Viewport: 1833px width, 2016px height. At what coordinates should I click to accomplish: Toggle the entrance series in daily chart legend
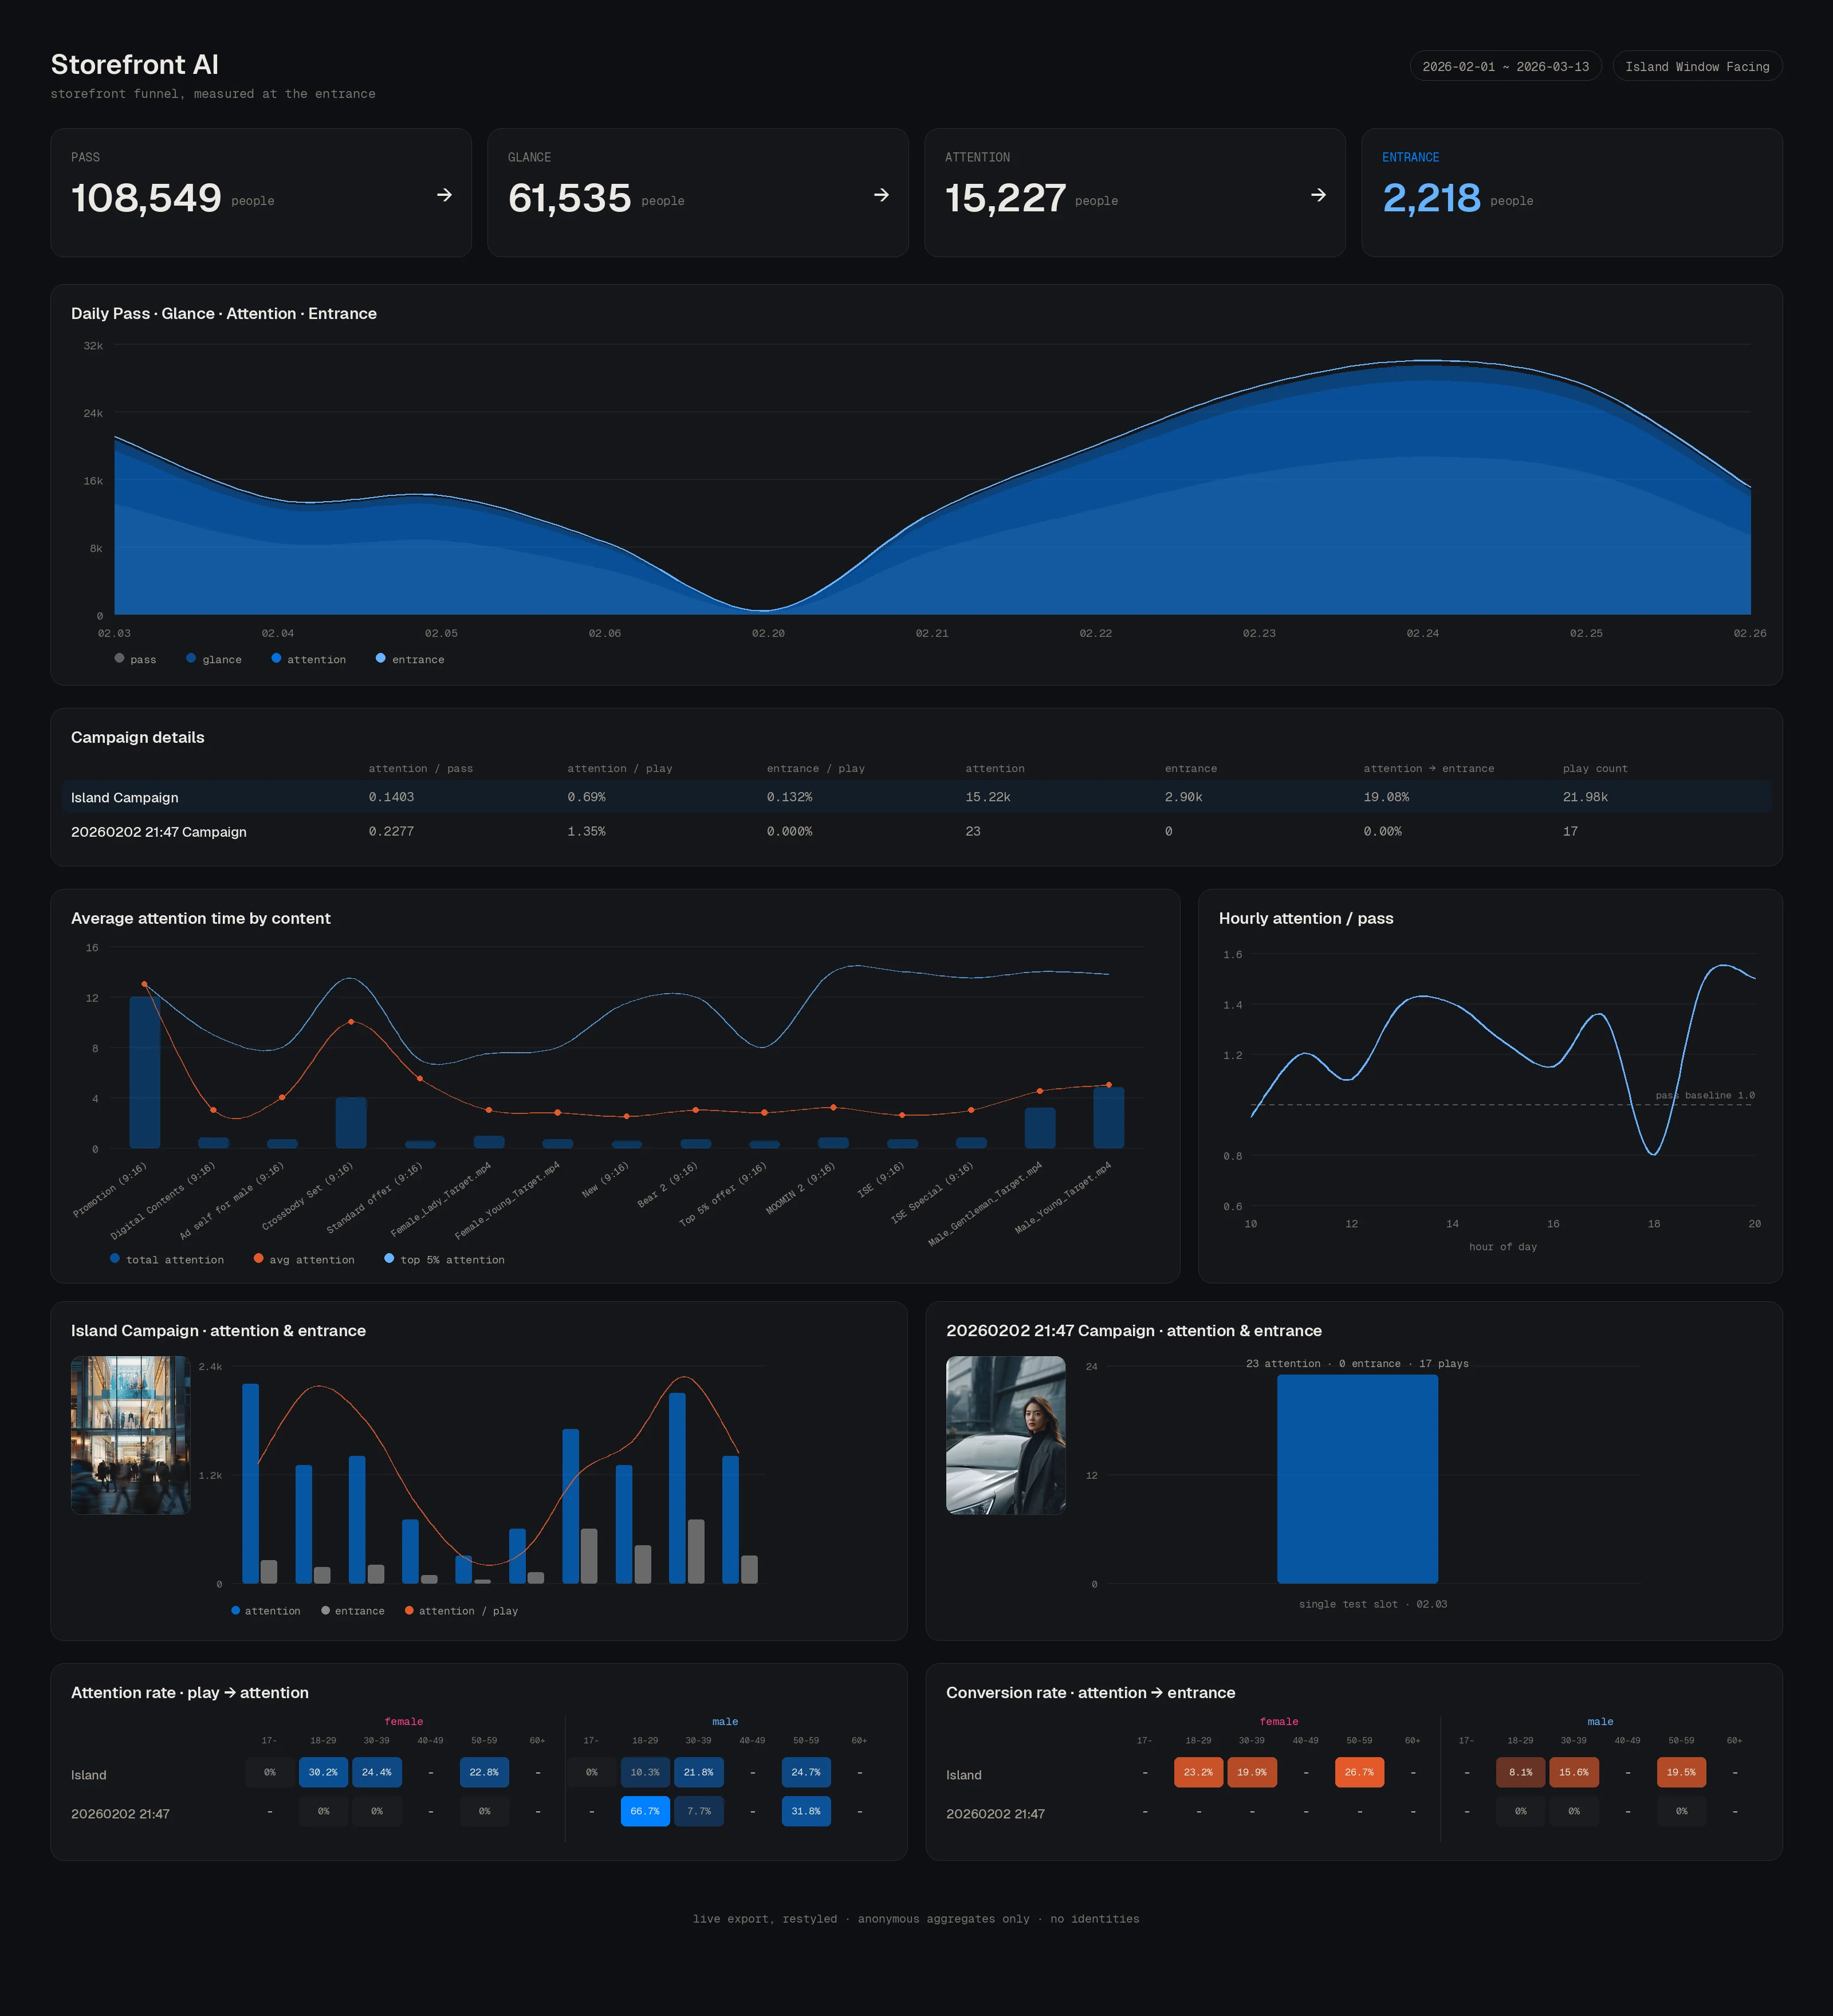coord(410,659)
